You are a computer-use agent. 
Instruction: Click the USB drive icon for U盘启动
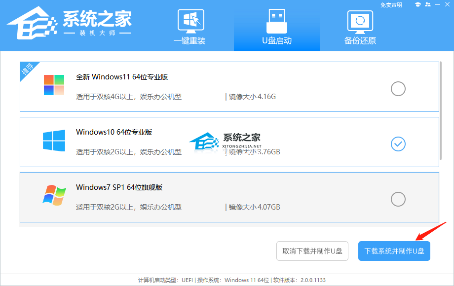[x=276, y=21]
